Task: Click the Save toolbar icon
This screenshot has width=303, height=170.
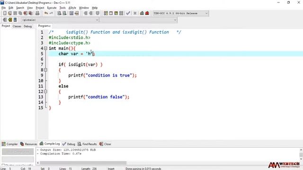Action: (x=15, y=13)
